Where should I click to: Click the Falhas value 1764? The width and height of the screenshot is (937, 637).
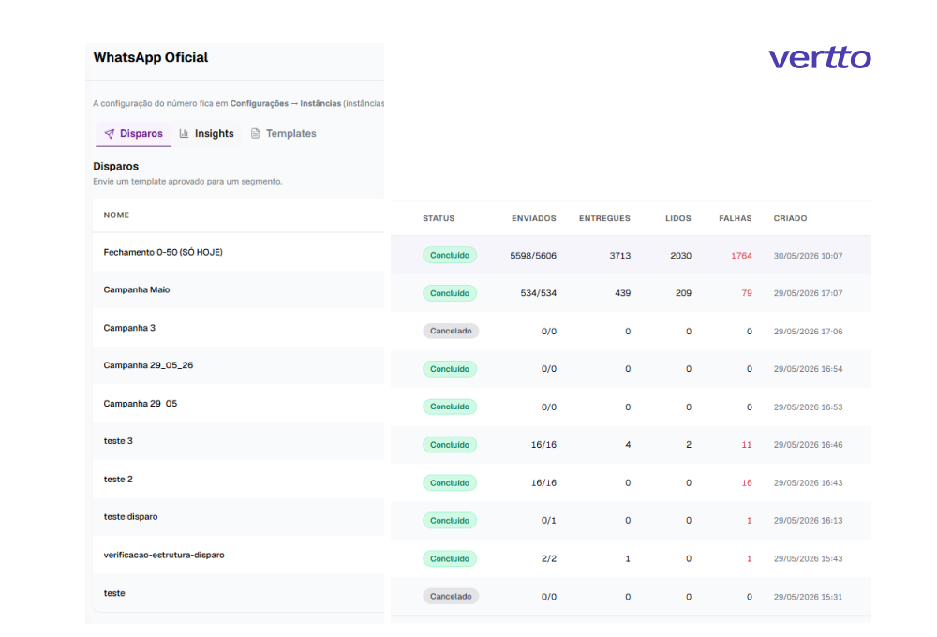[741, 256]
